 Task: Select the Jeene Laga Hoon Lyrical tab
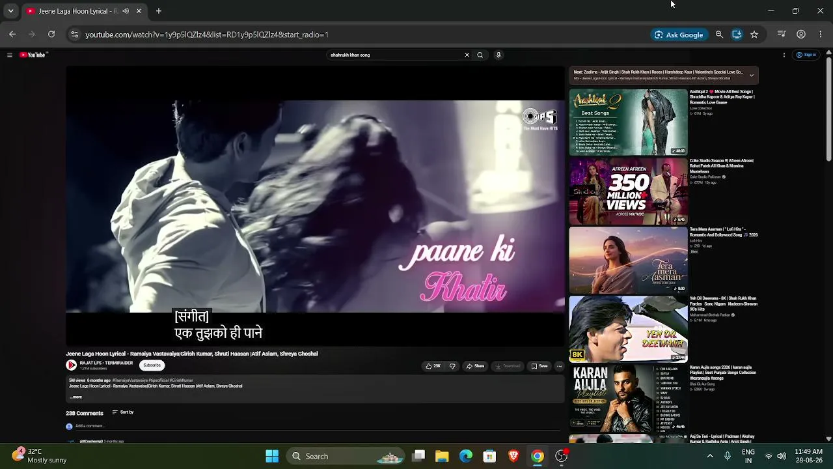pyautogui.click(x=85, y=11)
